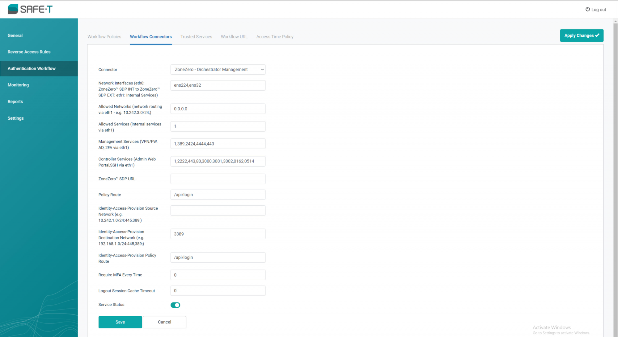Navigate to Reverse Access Rules
This screenshot has height=337, width=618.
(29, 52)
